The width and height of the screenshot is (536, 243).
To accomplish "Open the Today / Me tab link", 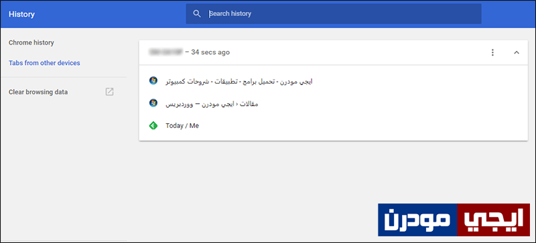I will click(x=182, y=126).
